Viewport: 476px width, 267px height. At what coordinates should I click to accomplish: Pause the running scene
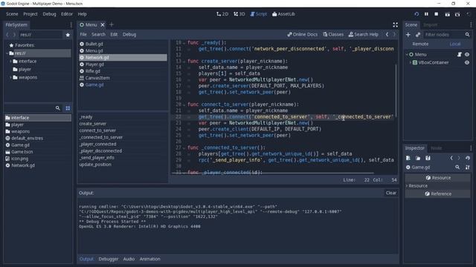point(426,14)
